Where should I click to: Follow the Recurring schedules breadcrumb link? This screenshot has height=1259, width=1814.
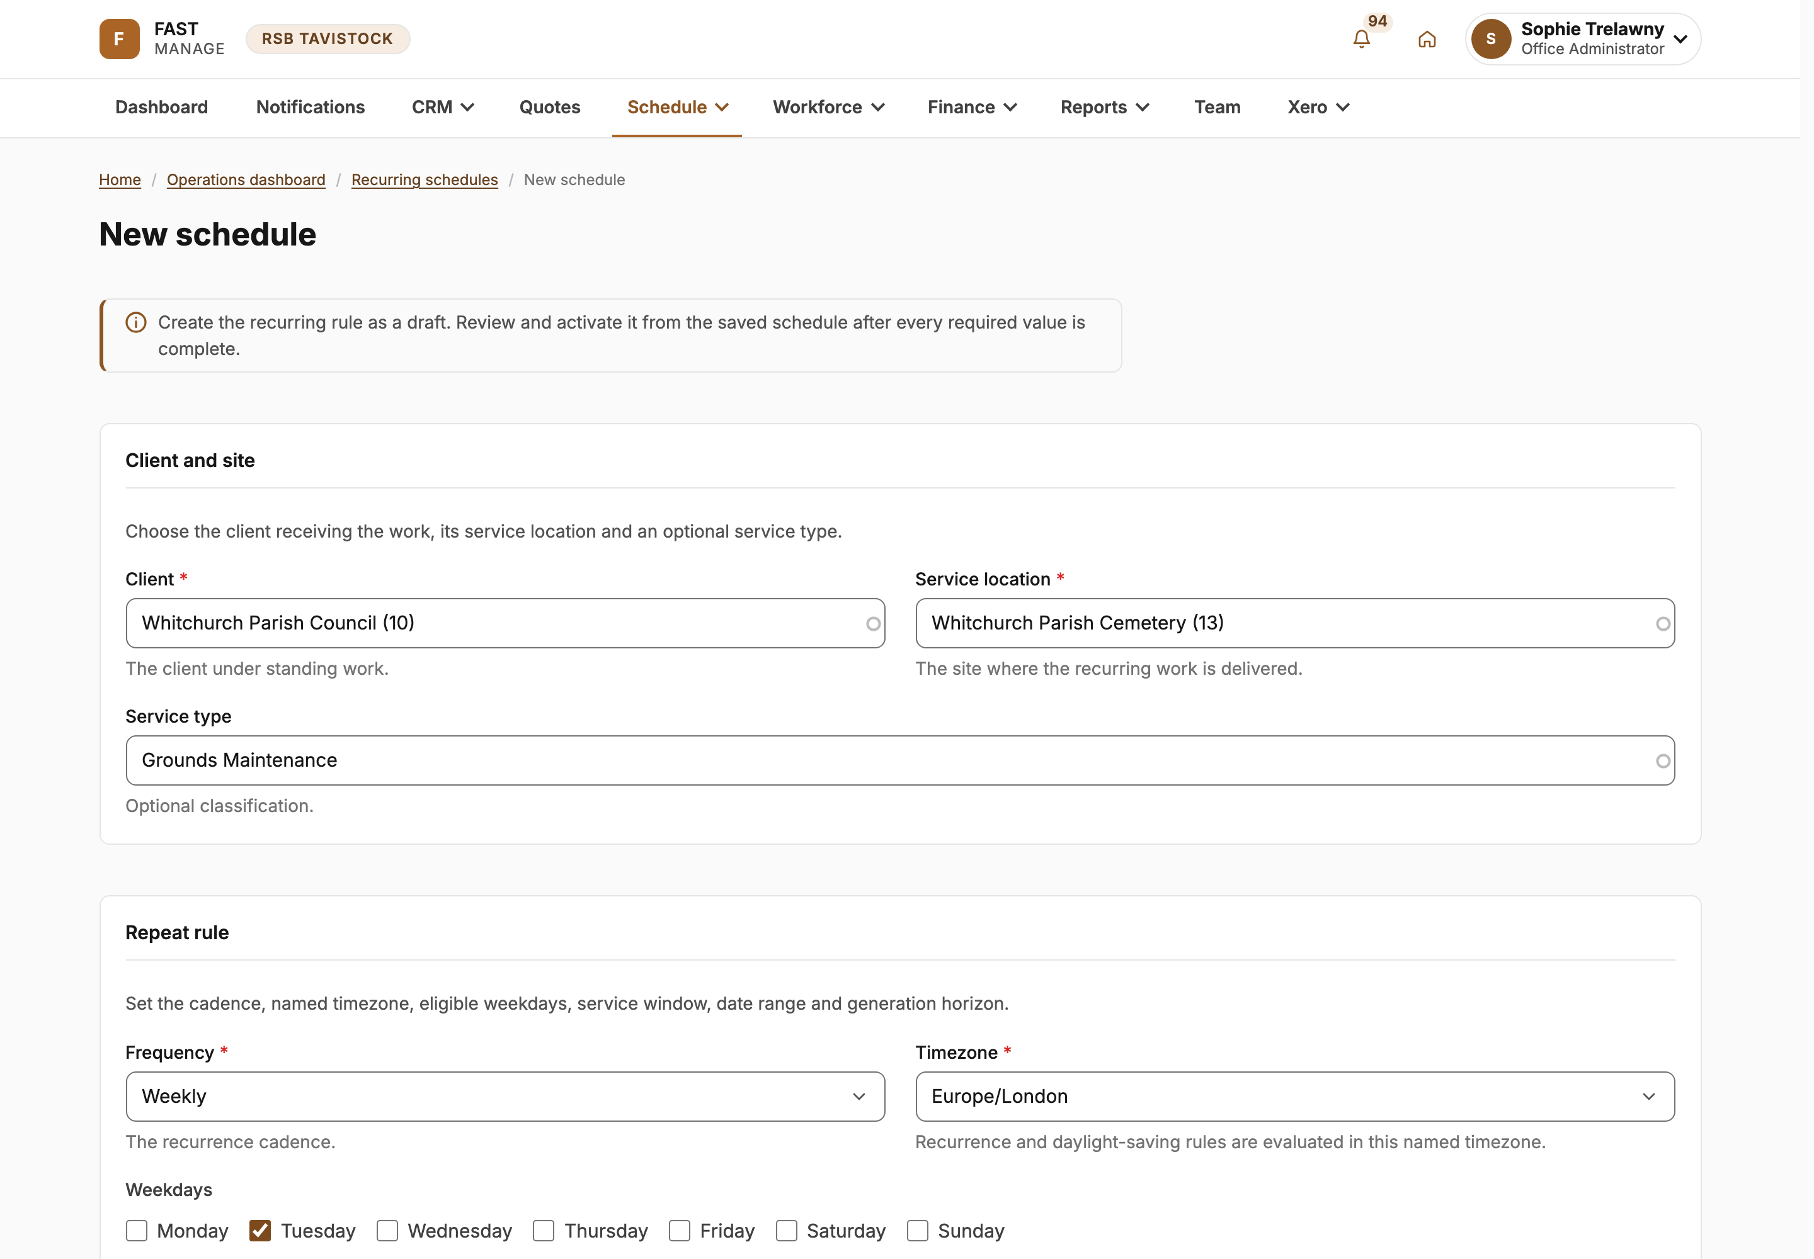425,180
